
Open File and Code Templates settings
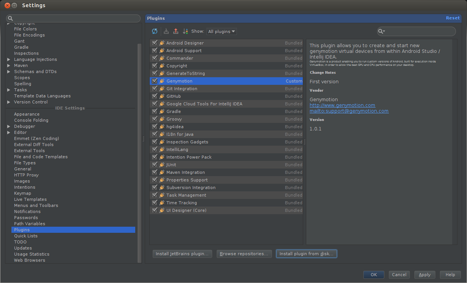(41, 157)
